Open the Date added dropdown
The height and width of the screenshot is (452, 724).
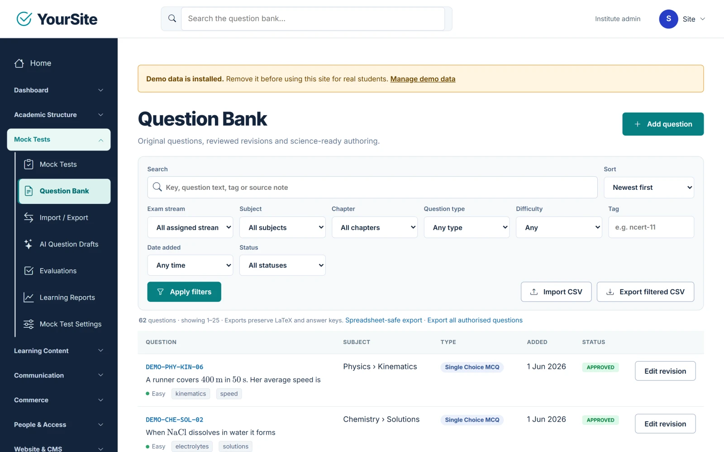point(190,265)
